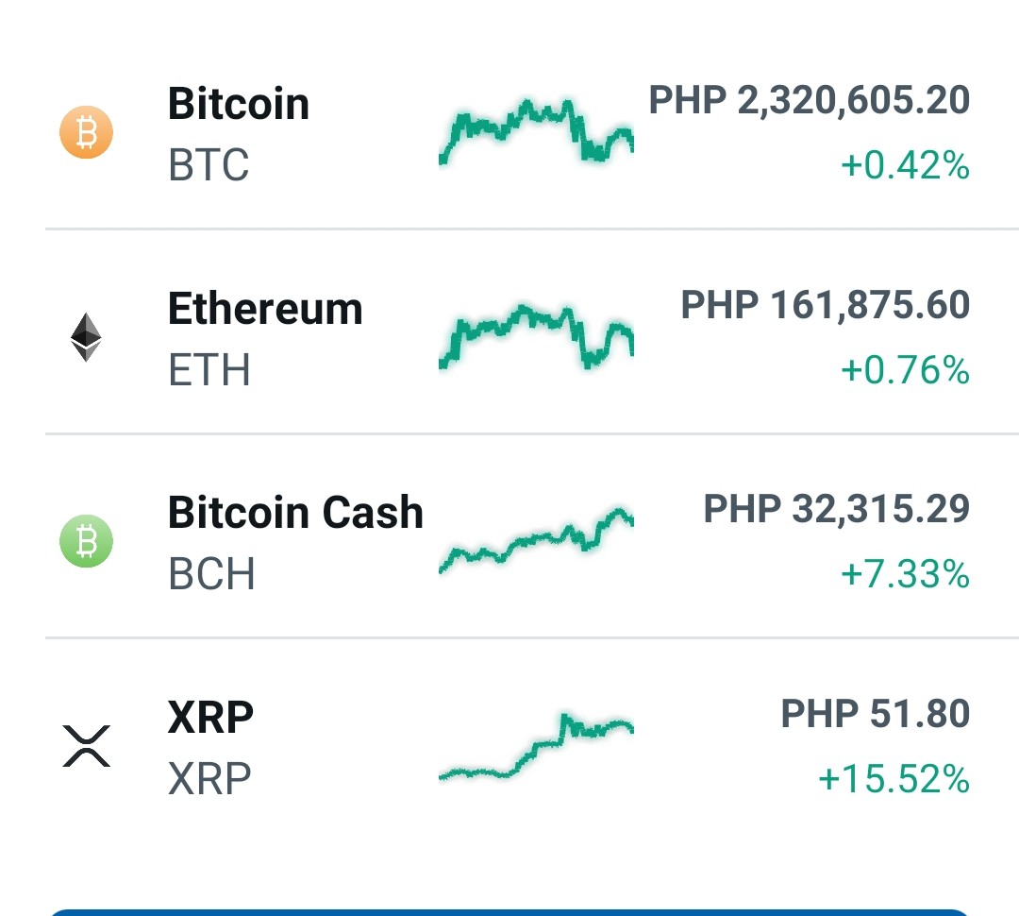
Task: Tap the green Bitcoin Cash logo icon
Action: pos(87,541)
